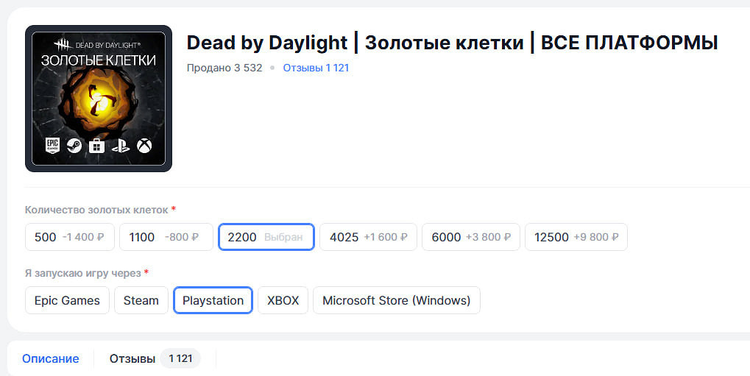The height and width of the screenshot is (376, 750).
Task: Click the Xbox logo on the product image
Action: click(144, 146)
